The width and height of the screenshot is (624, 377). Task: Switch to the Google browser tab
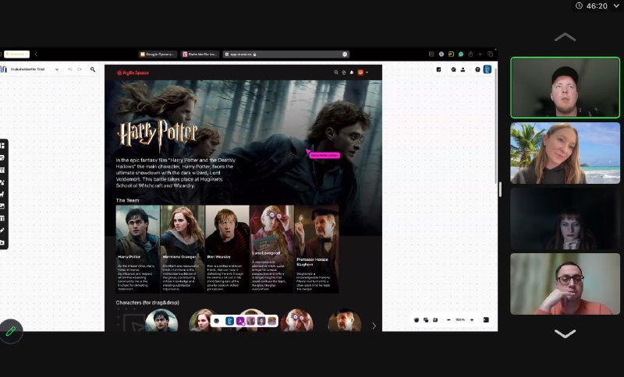[158, 54]
